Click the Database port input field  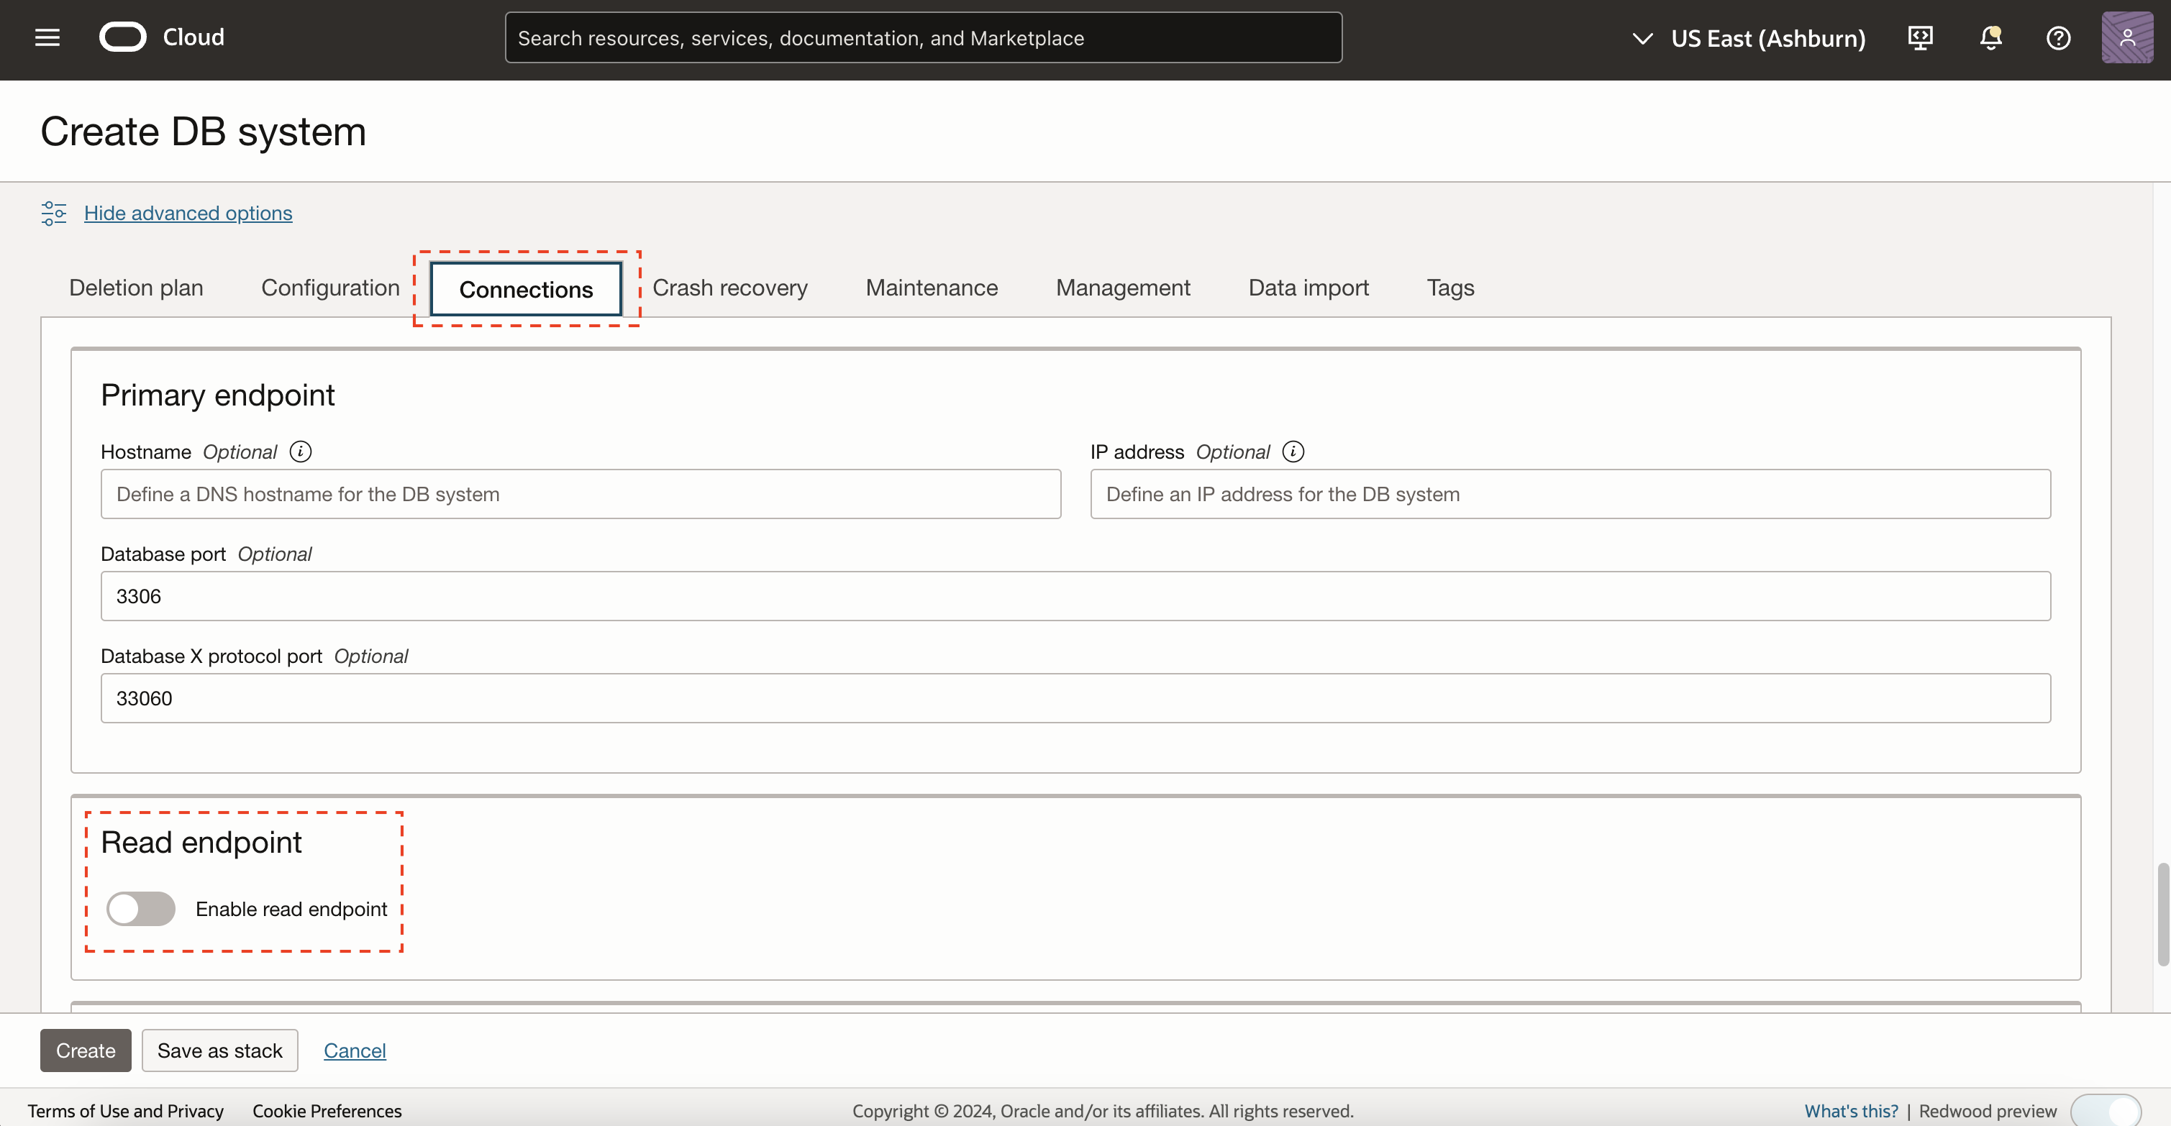(1075, 595)
